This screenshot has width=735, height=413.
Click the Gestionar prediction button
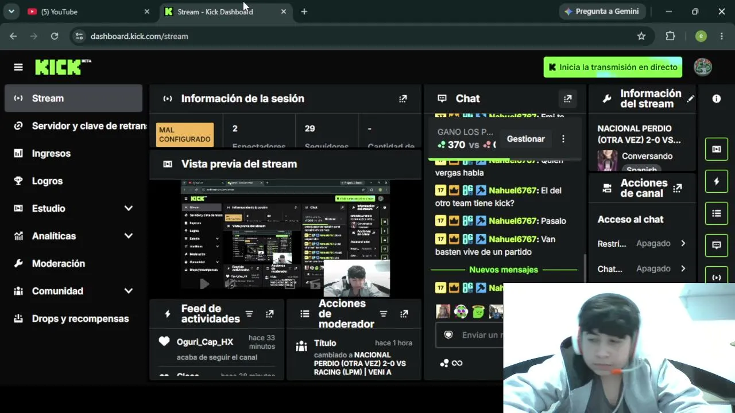click(525, 139)
